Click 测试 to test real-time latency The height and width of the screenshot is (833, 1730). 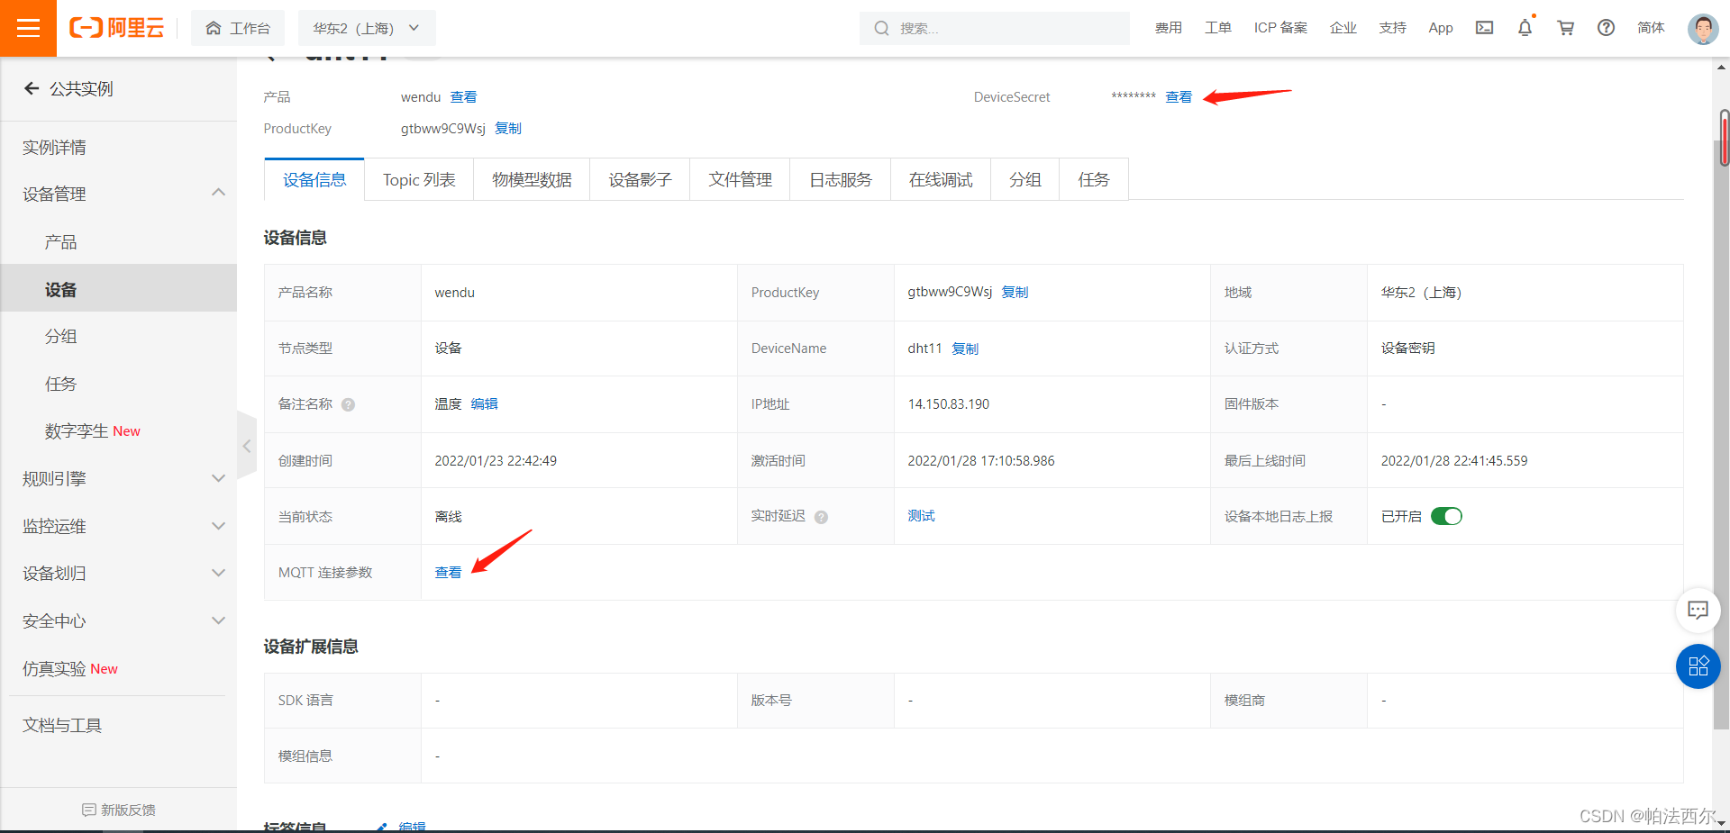click(921, 516)
